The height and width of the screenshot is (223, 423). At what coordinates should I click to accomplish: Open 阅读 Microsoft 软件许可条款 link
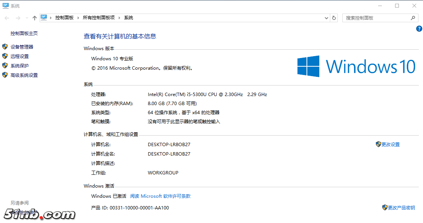(160, 196)
